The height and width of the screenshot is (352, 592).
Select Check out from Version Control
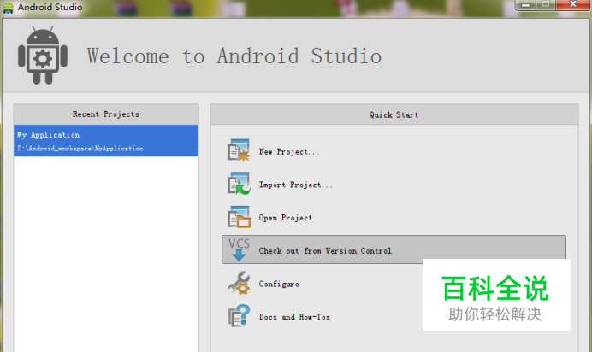[x=394, y=249]
